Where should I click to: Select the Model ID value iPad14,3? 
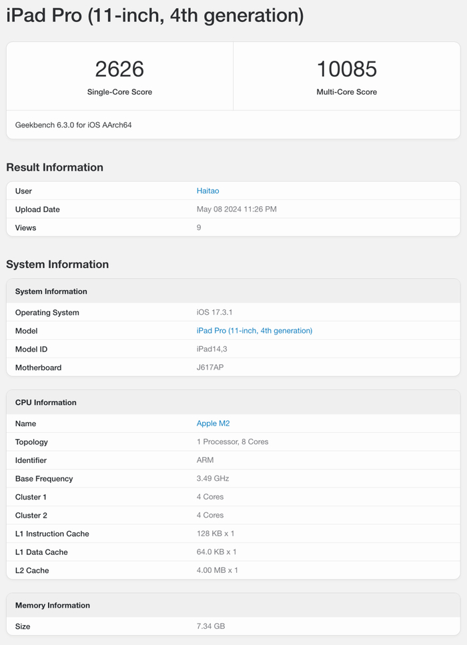point(211,349)
